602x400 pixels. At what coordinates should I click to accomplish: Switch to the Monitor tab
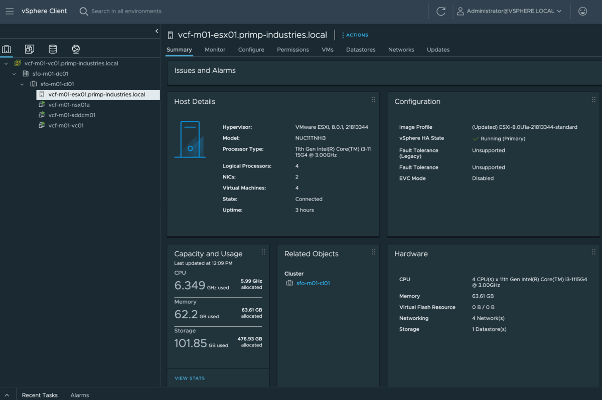click(215, 50)
